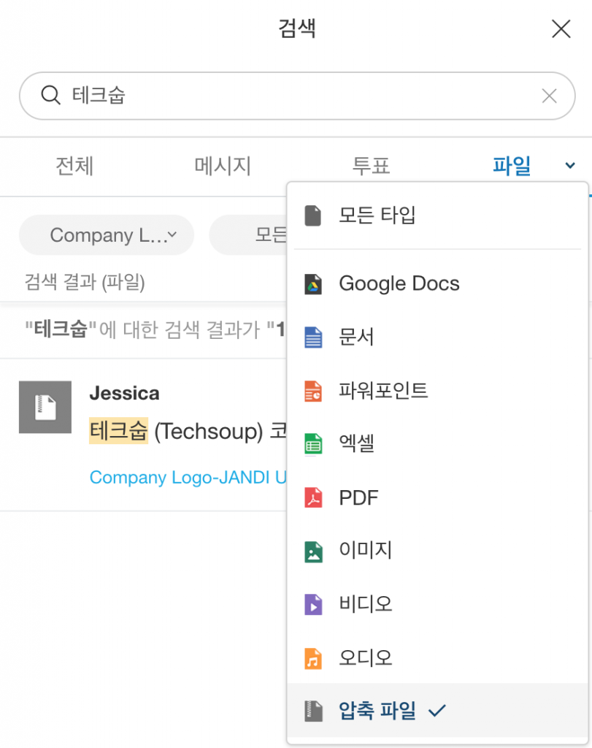Click the red PDF file icon
This screenshot has height=748, width=592.
(x=313, y=499)
